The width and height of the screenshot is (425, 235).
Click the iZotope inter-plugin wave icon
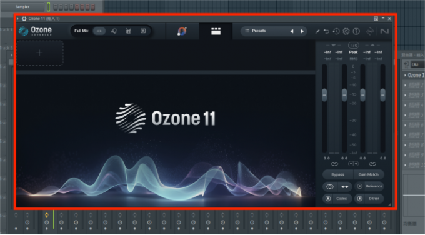[x=370, y=31]
